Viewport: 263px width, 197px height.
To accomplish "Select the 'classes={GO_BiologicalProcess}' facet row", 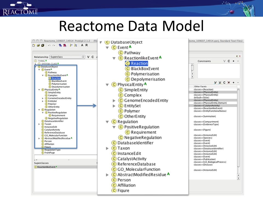I will point(210,162).
